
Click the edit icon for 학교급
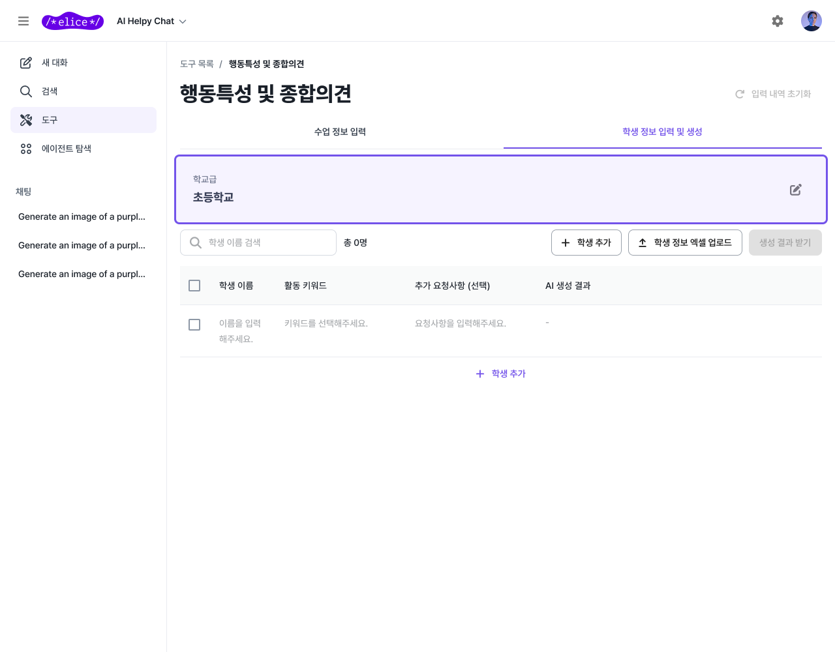795,190
